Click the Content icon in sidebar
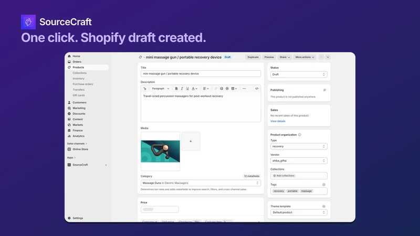The width and height of the screenshot is (420, 236). (69, 120)
